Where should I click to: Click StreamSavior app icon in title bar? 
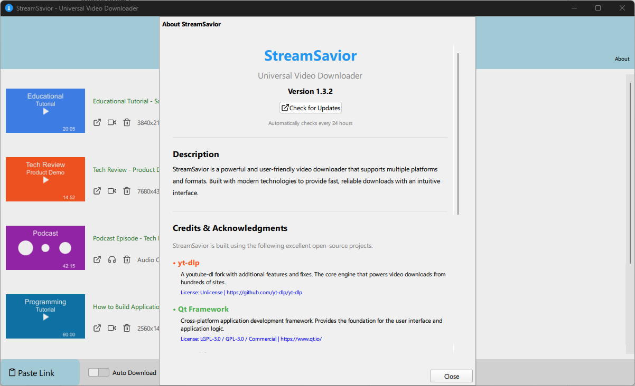[x=9, y=8]
